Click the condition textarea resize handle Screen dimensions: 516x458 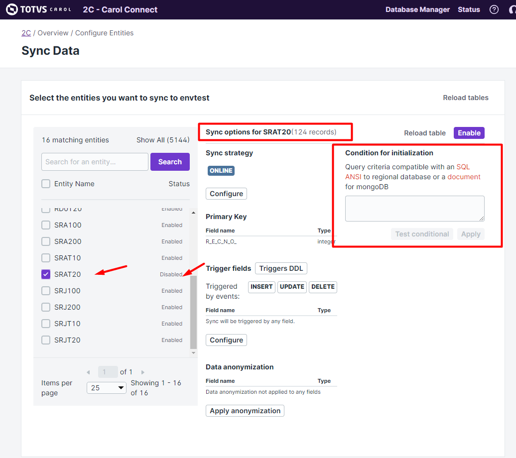pyautogui.click(x=482, y=219)
